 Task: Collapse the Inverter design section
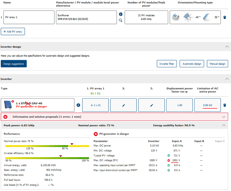tap(227, 47)
